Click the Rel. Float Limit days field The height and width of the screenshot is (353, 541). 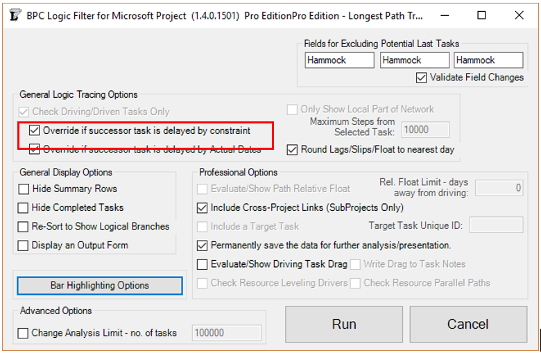pos(499,188)
